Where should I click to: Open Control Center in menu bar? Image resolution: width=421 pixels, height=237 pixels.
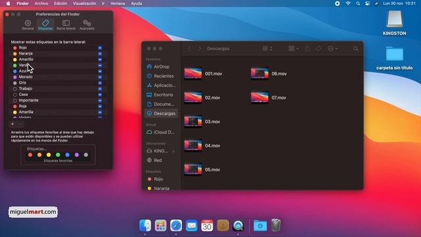click(367, 3)
